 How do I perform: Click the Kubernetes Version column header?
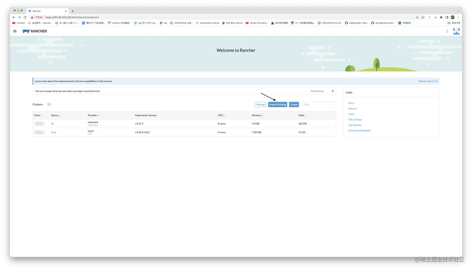(146, 115)
